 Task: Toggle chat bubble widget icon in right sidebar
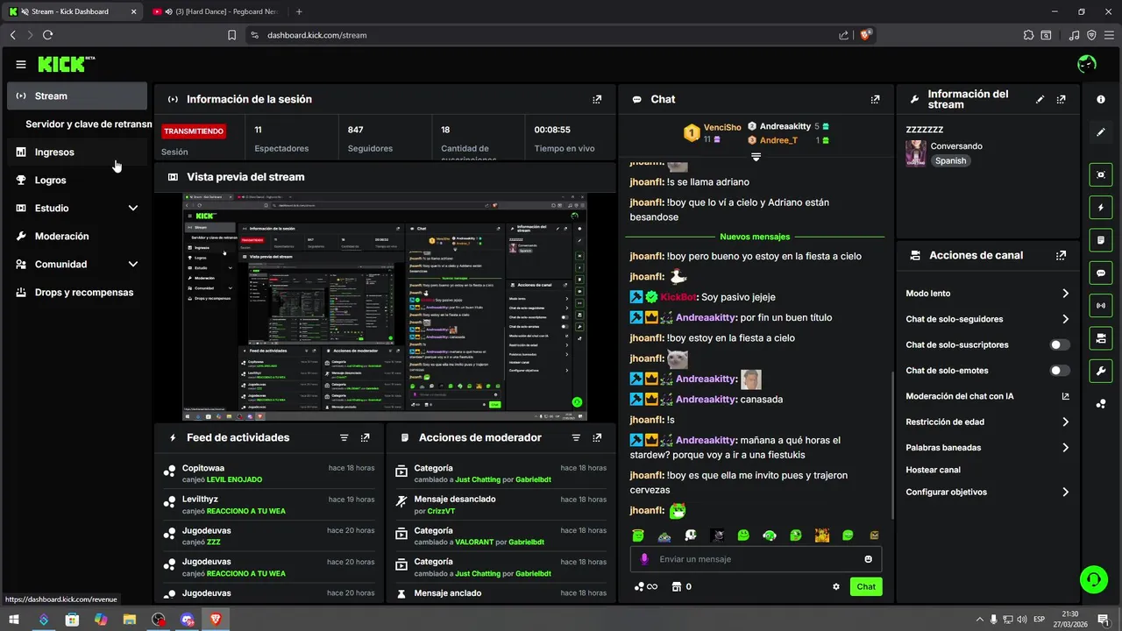(1101, 273)
